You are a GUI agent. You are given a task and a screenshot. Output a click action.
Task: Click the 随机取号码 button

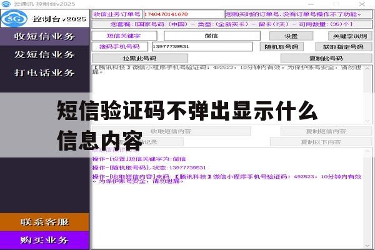(x=282, y=47)
